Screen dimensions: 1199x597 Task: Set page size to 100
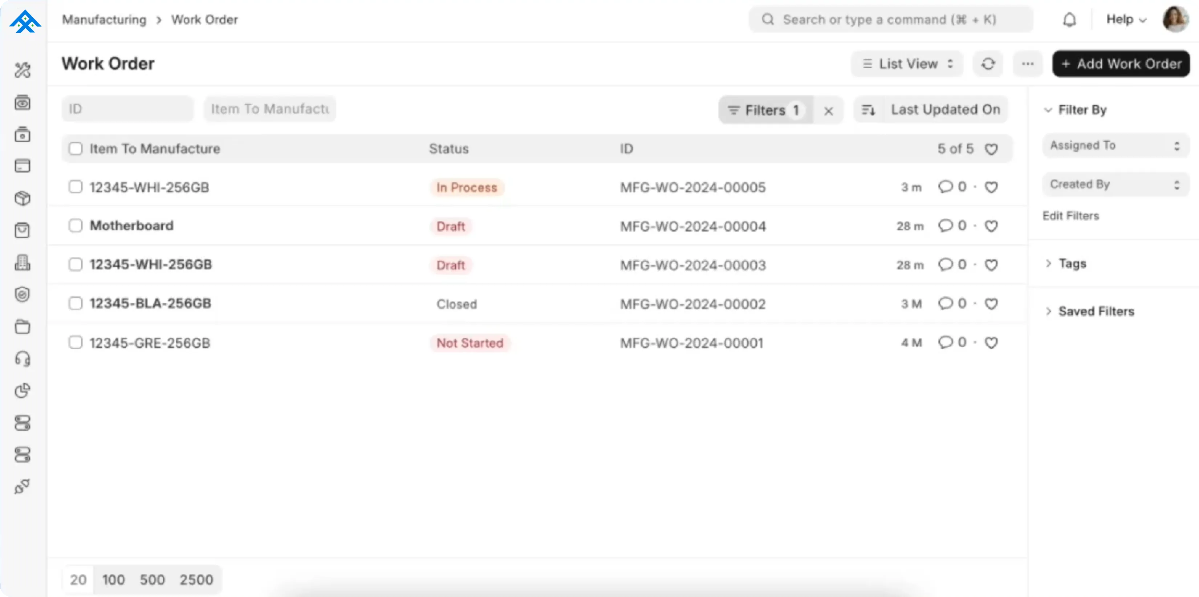tap(113, 580)
